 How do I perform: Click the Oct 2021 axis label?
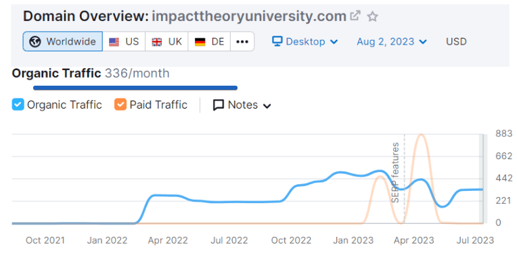coord(45,240)
